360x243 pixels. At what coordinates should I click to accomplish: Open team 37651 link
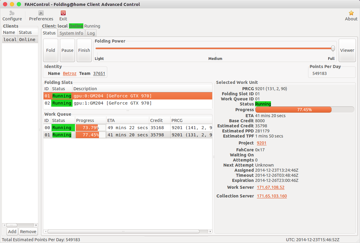99,73
